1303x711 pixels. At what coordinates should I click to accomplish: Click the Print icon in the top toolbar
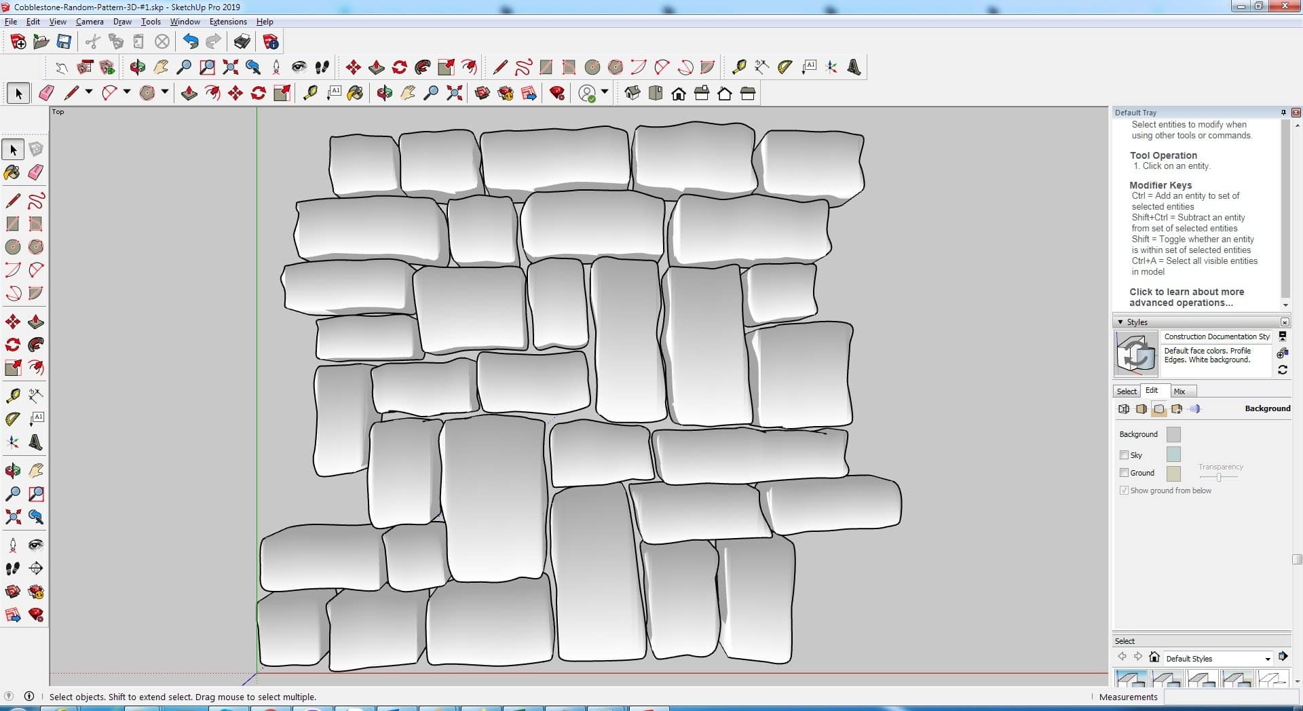tap(242, 42)
